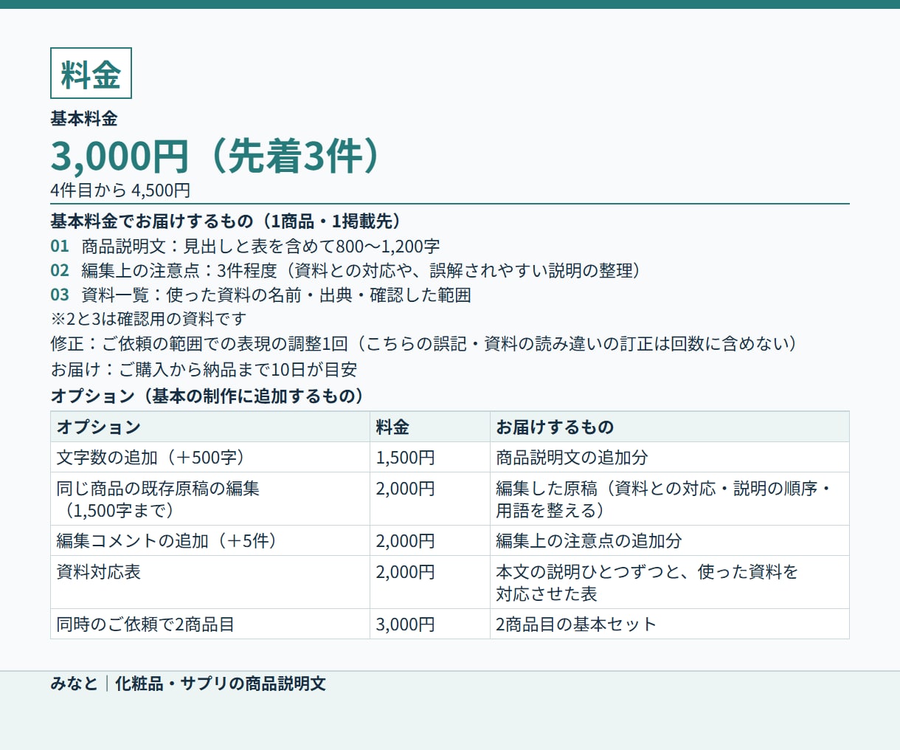900x750 pixels.
Task: Click the 3,000円 price for 2商品目
Action: click(x=430, y=624)
